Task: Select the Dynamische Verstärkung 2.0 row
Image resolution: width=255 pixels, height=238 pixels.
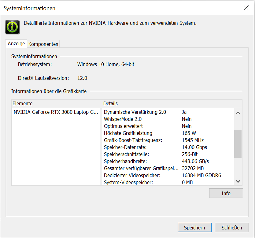Action: [168, 112]
